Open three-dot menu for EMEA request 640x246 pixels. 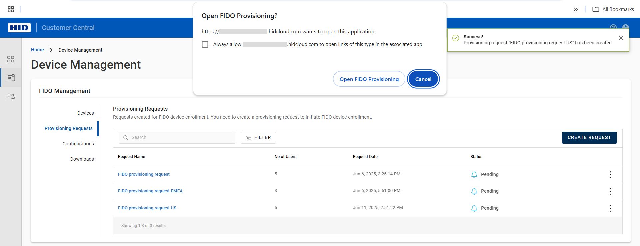tap(610, 191)
